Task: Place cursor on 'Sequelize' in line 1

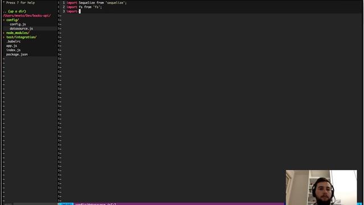Action: tap(87, 3)
